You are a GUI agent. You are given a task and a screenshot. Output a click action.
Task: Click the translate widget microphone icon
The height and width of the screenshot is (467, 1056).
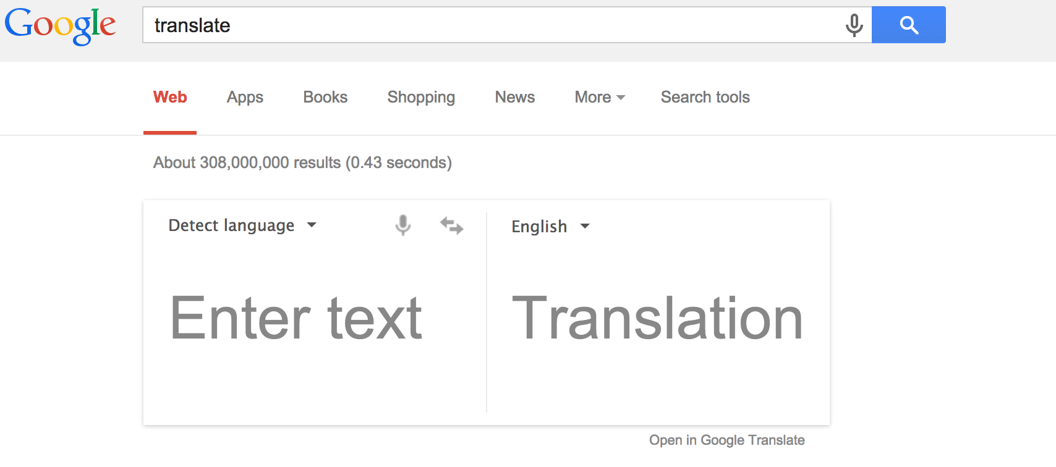pos(402,225)
